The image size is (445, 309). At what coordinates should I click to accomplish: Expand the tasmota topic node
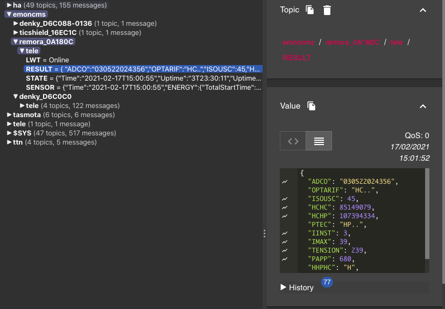[9, 115]
